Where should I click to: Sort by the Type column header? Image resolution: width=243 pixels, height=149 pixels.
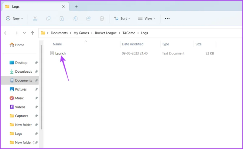point(165,44)
